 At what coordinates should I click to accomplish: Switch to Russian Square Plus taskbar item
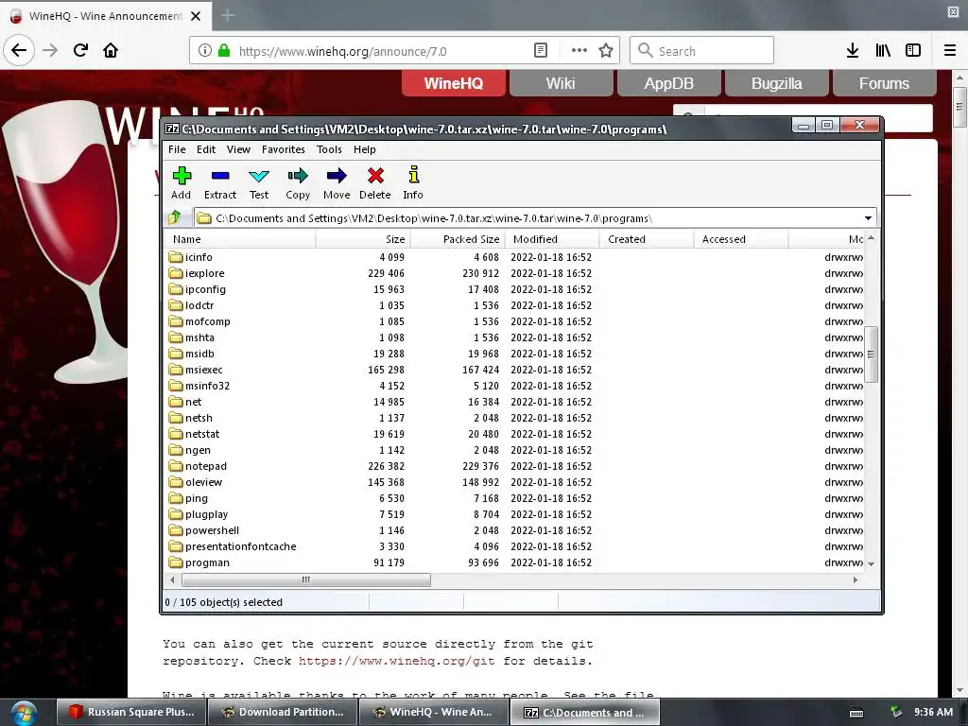point(130,712)
